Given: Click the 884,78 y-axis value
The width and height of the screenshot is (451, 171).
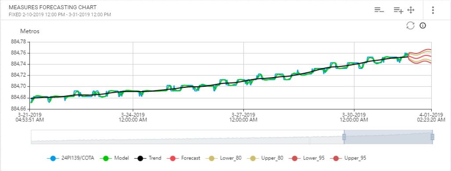Looking at the screenshot, I should (x=18, y=42).
